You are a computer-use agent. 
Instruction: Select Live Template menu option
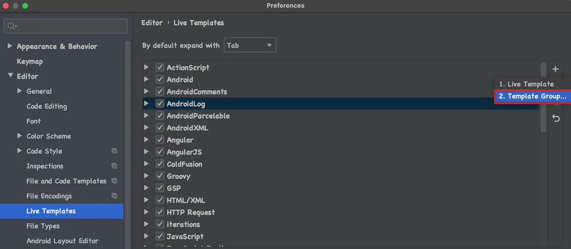[x=527, y=84]
